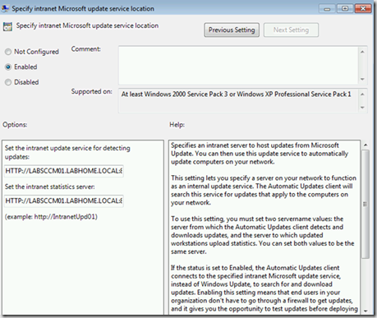
Task: Click the 'Set the intranet statistics server:' label
Action: tap(49, 187)
